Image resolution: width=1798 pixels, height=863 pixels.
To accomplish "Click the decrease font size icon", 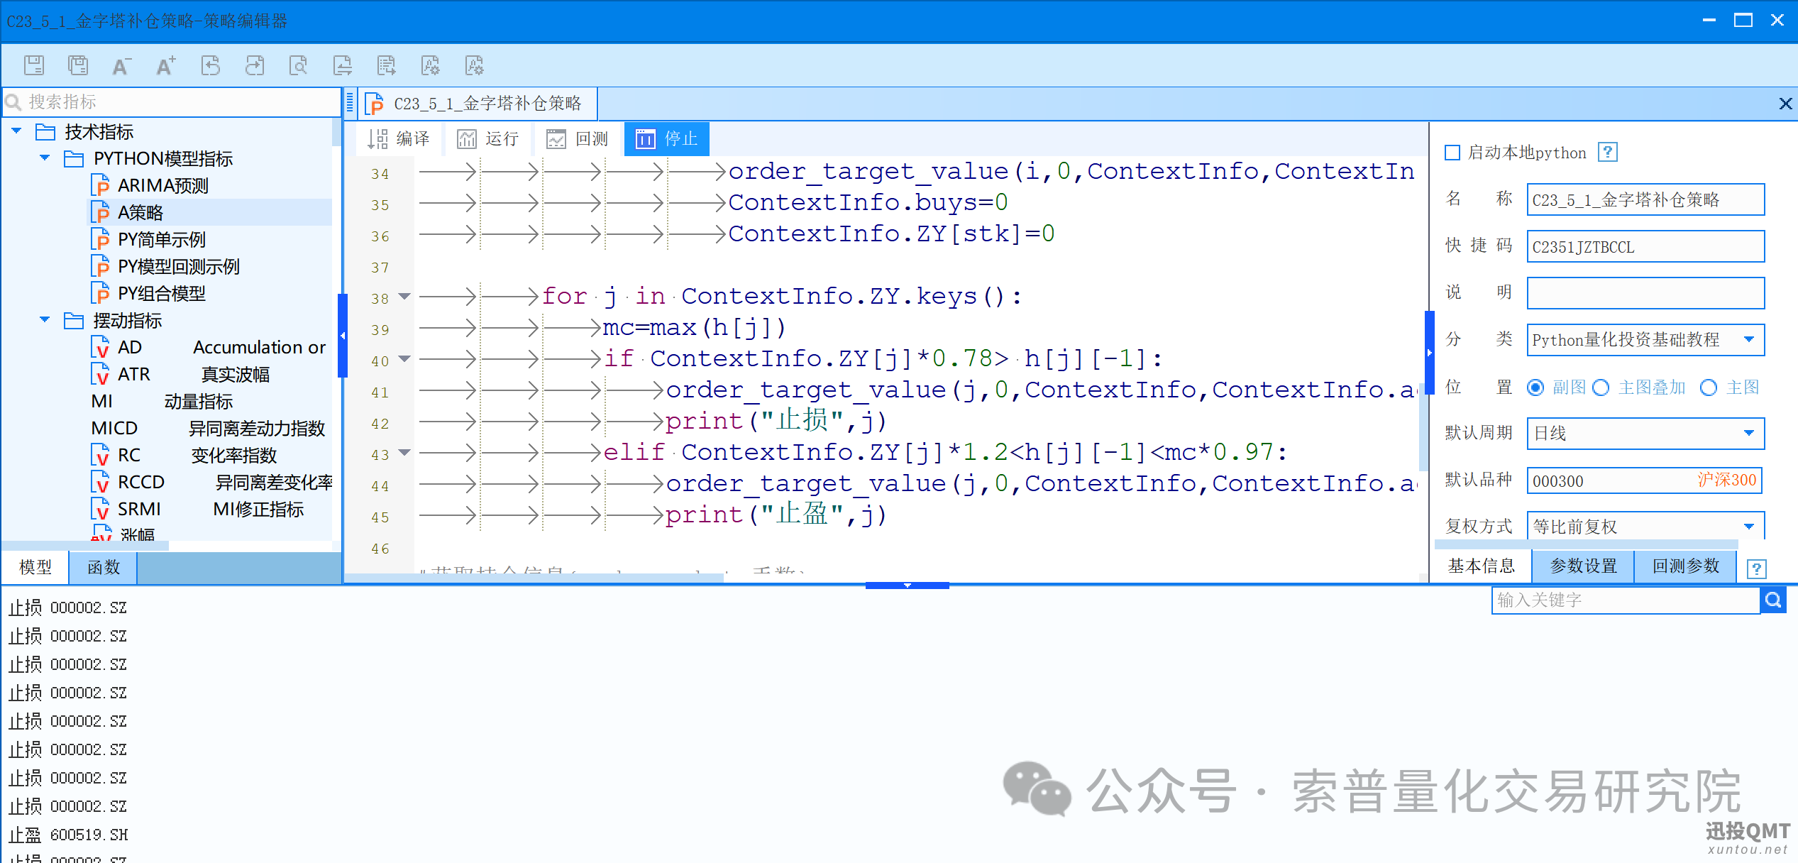I will [x=121, y=66].
